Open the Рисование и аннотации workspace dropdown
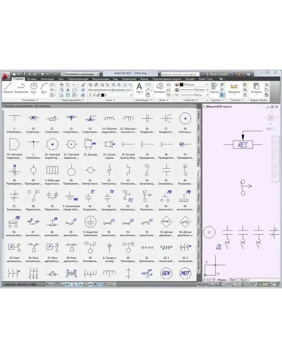 [81, 74]
